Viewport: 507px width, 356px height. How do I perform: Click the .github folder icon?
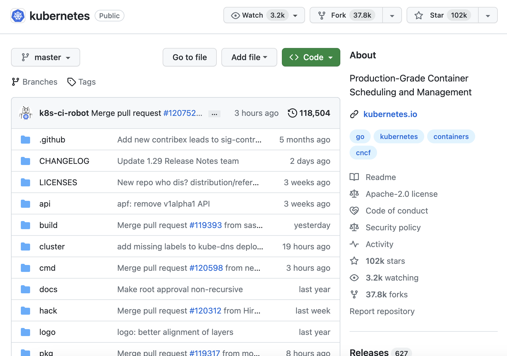coord(25,140)
